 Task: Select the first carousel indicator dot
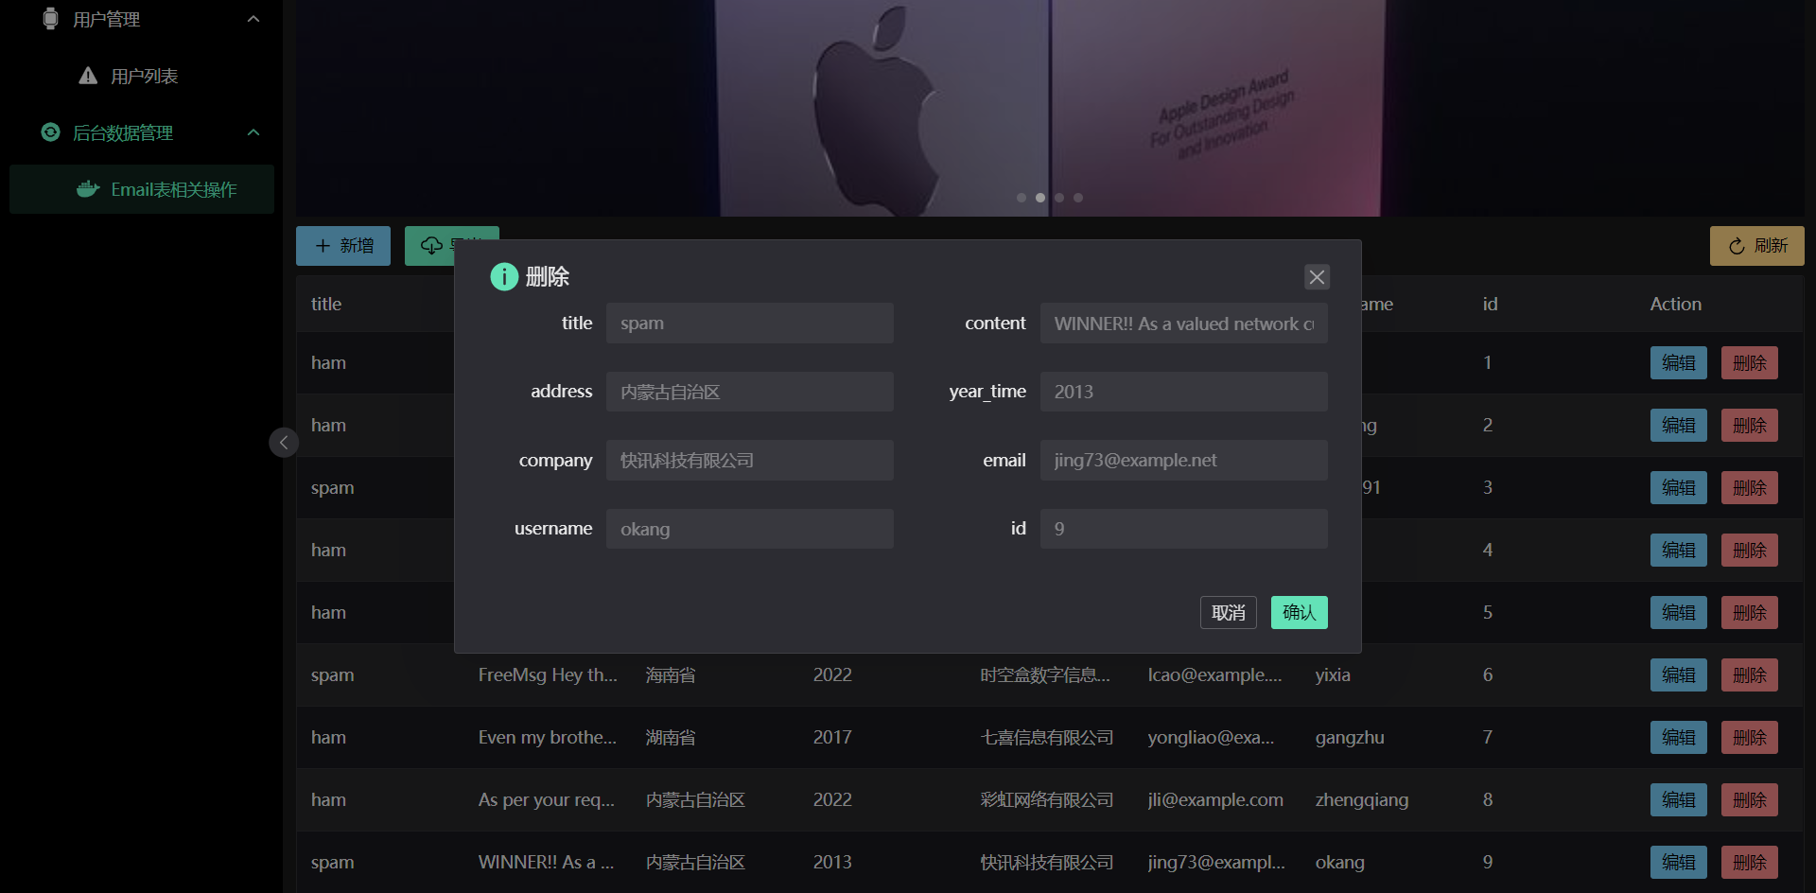[x=1021, y=198]
